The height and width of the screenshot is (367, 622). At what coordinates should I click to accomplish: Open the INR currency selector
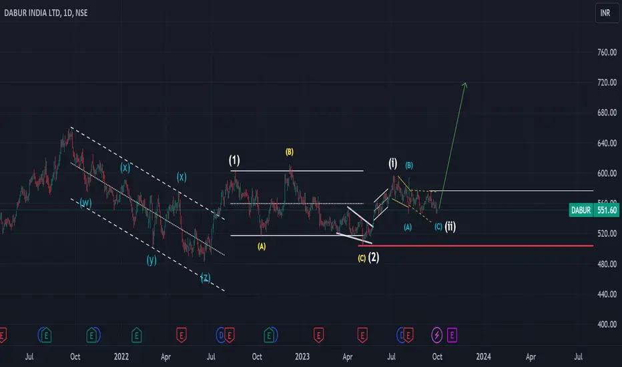pyautogui.click(x=606, y=13)
